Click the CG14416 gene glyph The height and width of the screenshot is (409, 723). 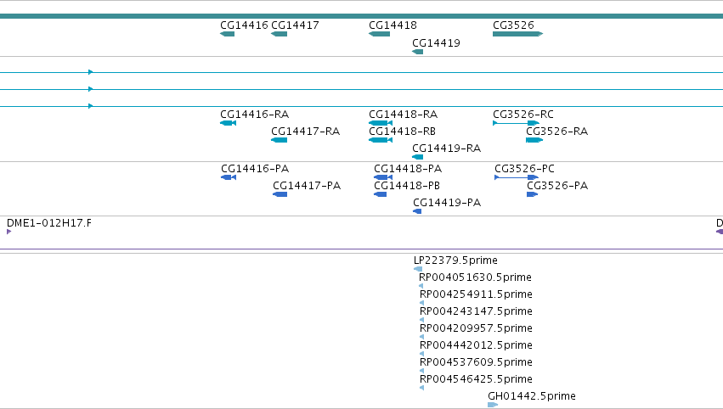pyautogui.click(x=228, y=34)
